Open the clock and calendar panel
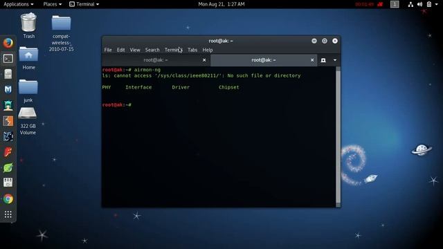The image size is (443, 249). pos(221,4)
